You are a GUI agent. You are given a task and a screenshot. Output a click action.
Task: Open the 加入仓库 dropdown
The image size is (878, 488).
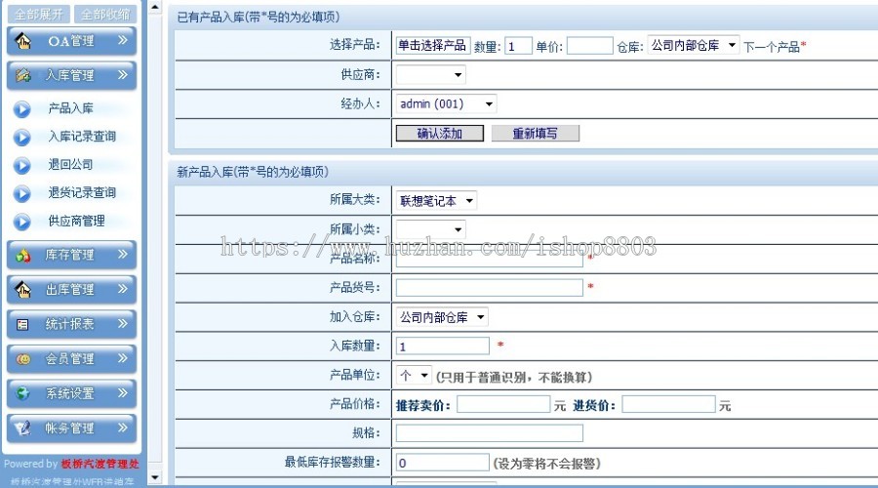442,317
